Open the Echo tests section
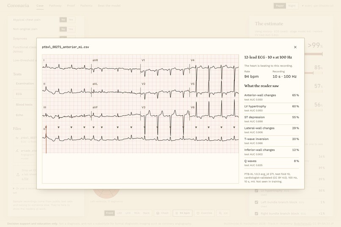Viewport: 341px width, 227px height. pyautogui.click(x=25, y=115)
